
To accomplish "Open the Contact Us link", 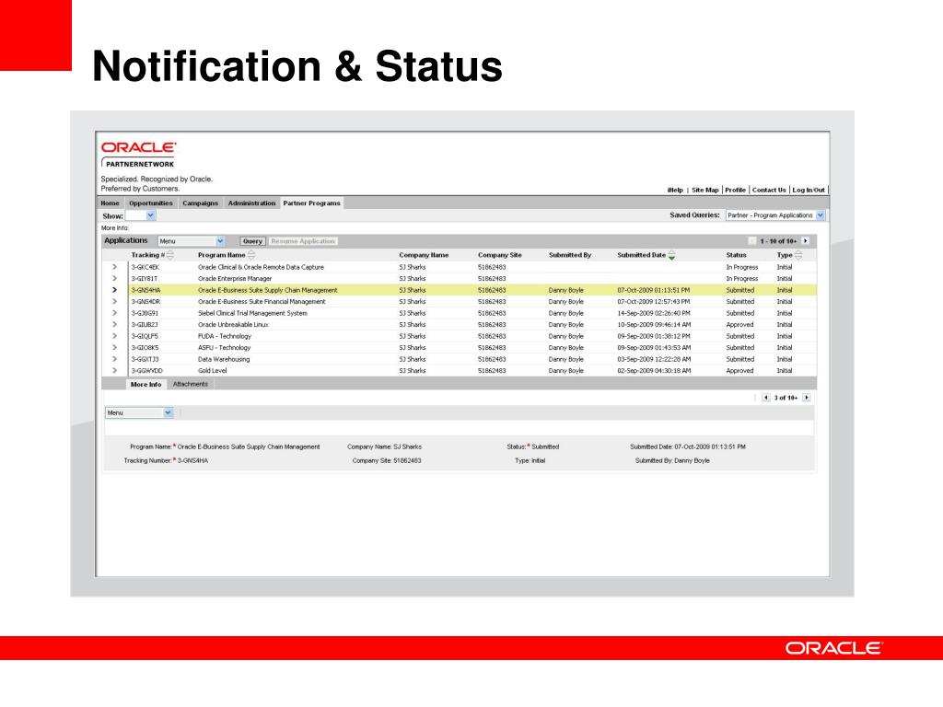I will point(769,190).
